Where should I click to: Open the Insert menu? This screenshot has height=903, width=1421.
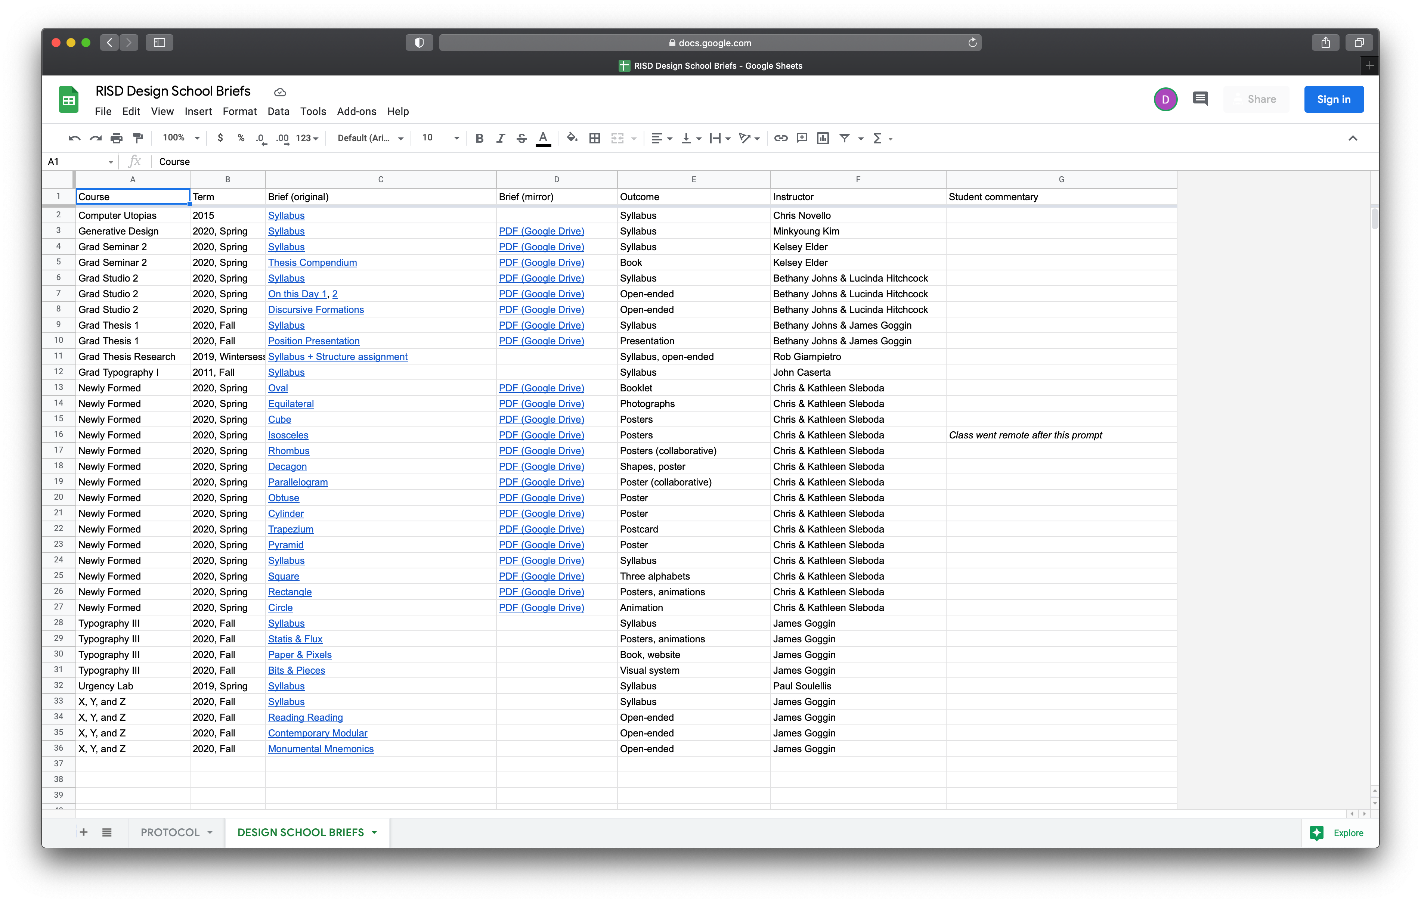coord(198,111)
